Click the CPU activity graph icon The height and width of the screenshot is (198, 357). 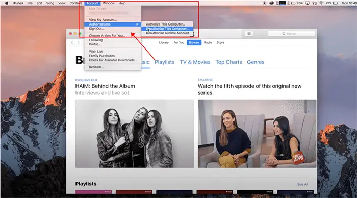coord(283,3)
